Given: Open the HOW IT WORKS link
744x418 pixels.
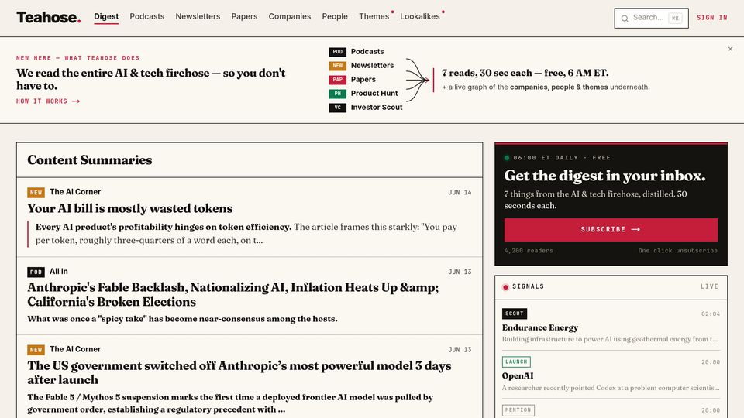Looking at the screenshot, I should pyautogui.click(x=48, y=101).
